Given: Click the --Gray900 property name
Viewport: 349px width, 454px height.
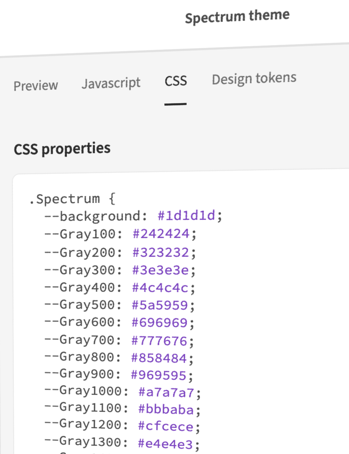Looking at the screenshot, I should (82, 374).
